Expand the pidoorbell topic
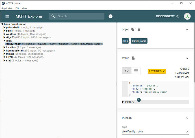 5,27
